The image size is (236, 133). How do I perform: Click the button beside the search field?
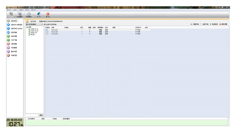click(41, 115)
